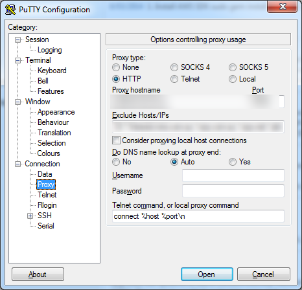
Task: Collapse the Session tree node
Action: coord(17,39)
